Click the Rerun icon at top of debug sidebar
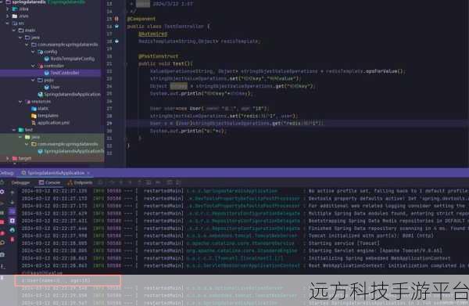469x306 pixels. (2, 182)
